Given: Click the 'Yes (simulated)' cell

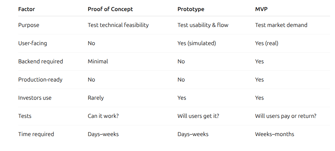Looking at the screenshot, I should pos(197,43).
